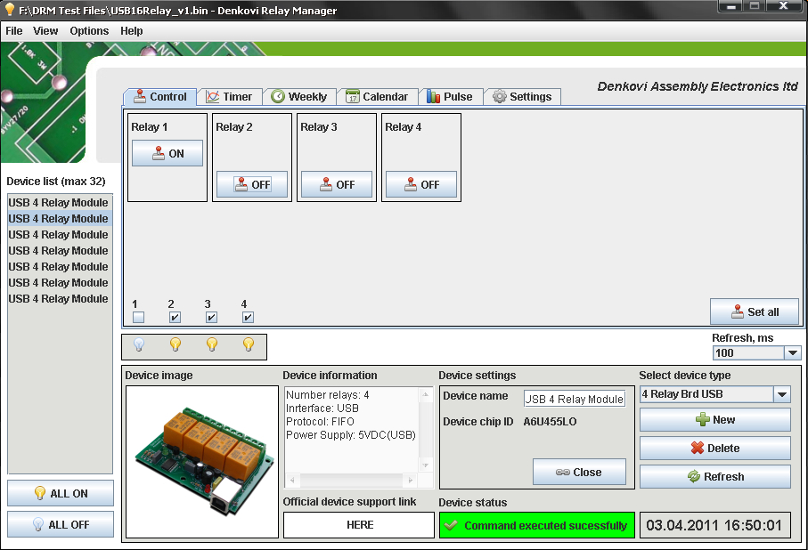Click the Set all button
Screen dimensions: 808x550
click(x=755, y=311)
